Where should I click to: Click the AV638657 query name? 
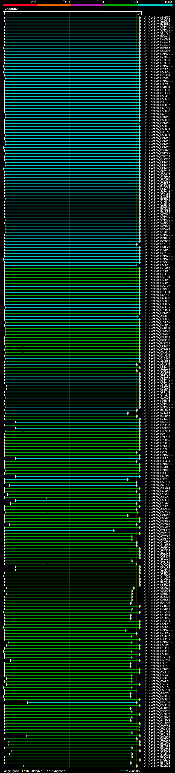coord(10,9)
